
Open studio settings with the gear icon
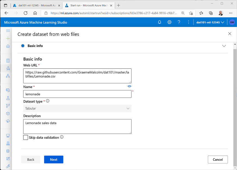point(169,22)
